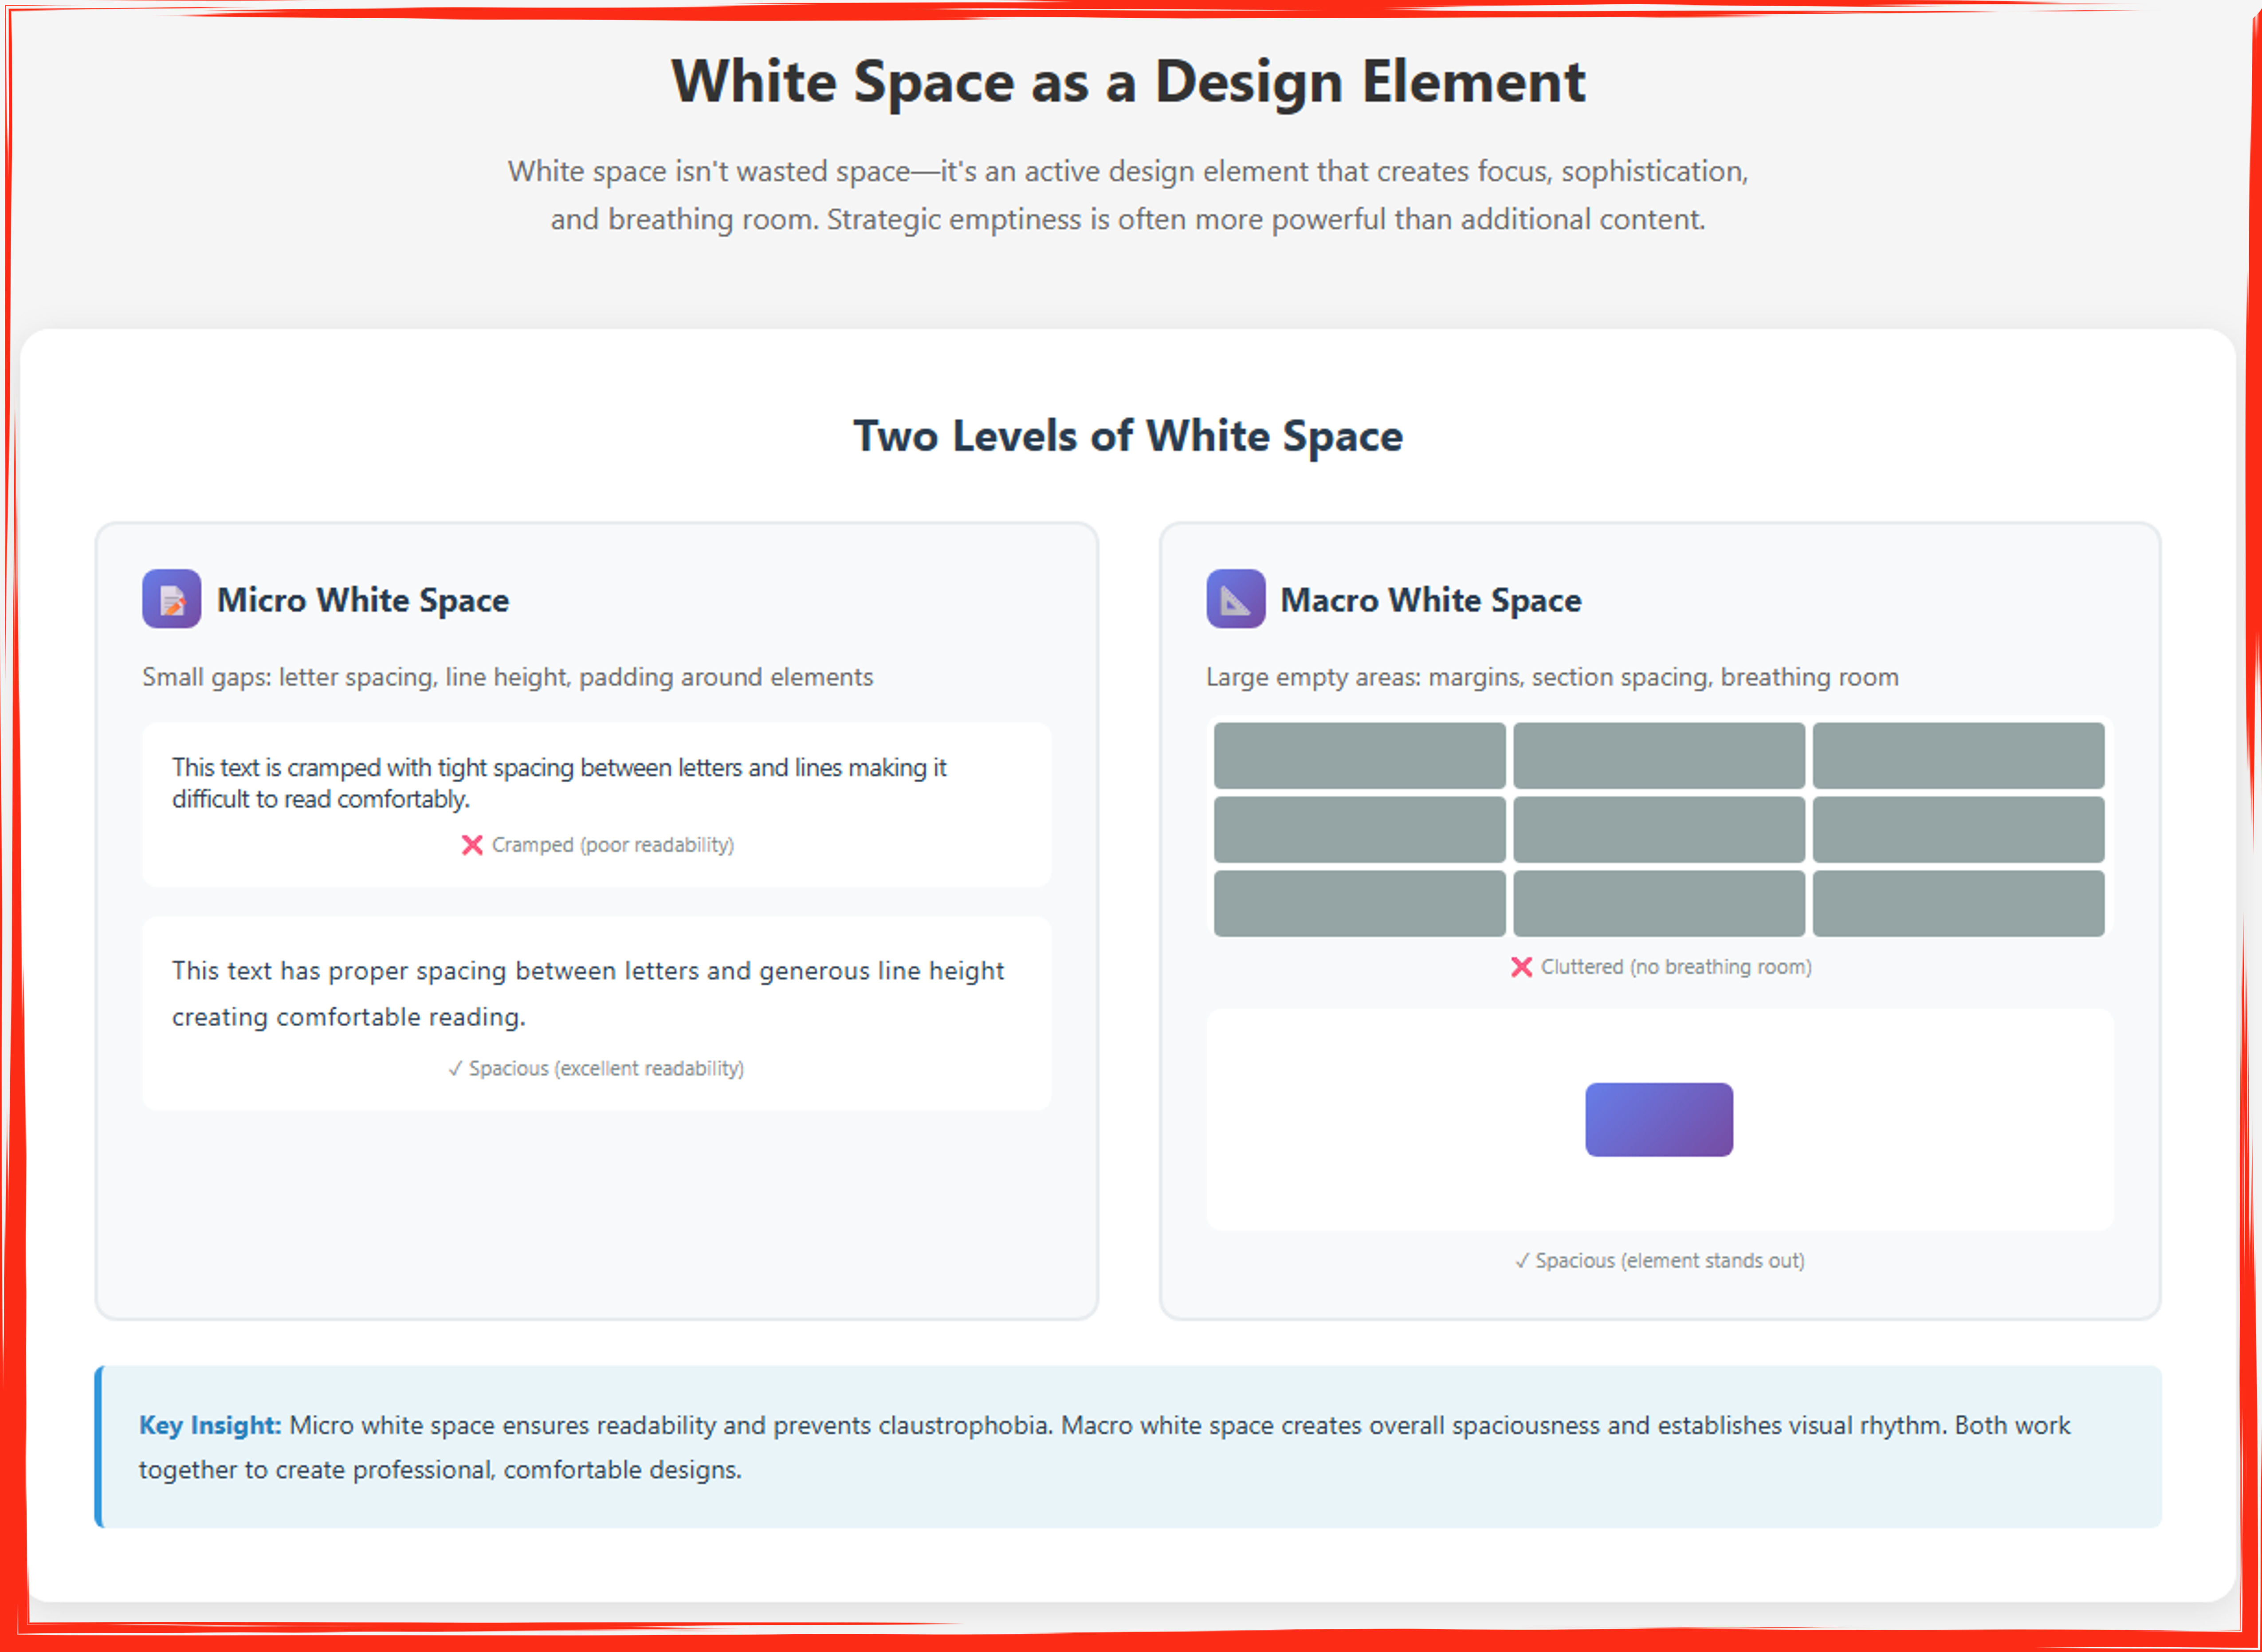Click the checkmark beside Spacious excellent readability

[x=455, y=1069]
